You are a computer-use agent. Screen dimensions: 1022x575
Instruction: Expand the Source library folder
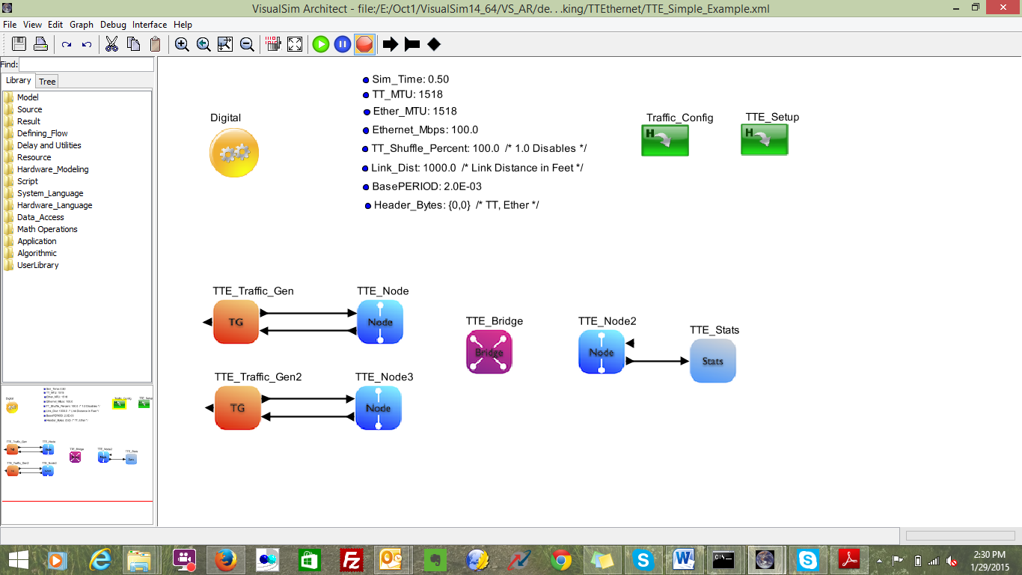29,109
